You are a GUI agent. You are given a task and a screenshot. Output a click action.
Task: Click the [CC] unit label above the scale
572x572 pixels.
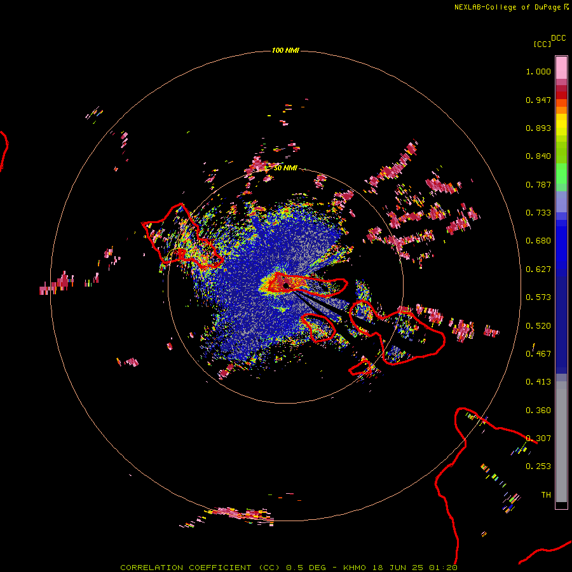[542, 44]
